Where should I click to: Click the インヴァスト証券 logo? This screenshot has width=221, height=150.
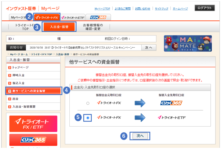point(21,9)
